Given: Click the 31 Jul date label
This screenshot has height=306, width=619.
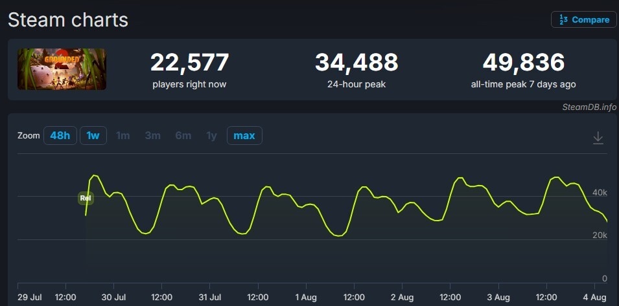Looking at the screenshot, I should 209,297.
